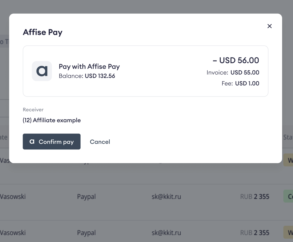Click RUB 2 355 in the green-status row
Image resolution: width=293 pixels, height=242 pixels.
(x=255, y=197)
